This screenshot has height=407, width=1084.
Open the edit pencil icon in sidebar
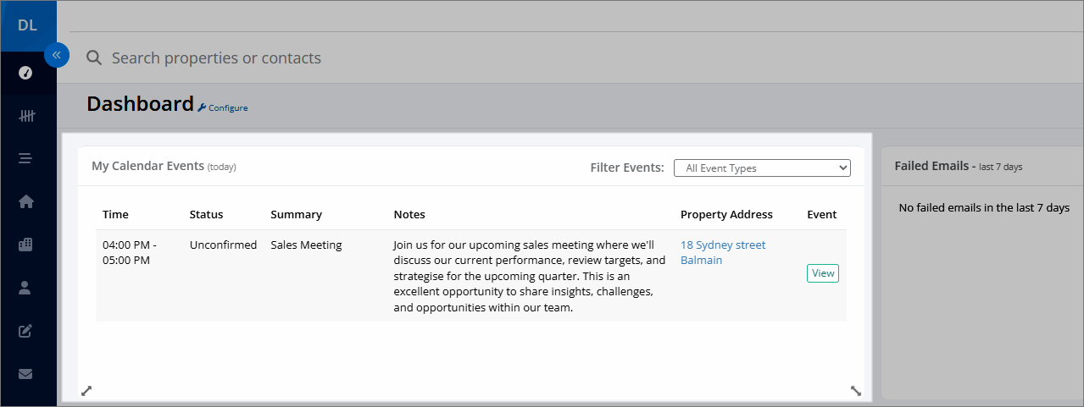tap(25, 331)
